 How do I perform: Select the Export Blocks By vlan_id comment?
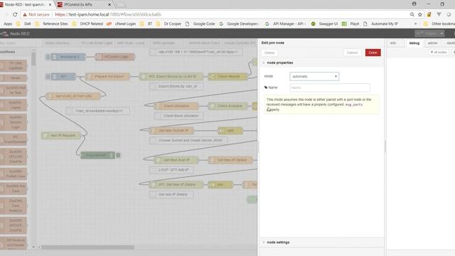click(x=176, y=86)
